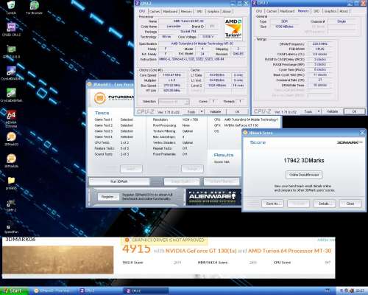The width and height of the screenshot is (368, 295).
Task: Open the Online ResultBrowser
Action: point(304,175)
